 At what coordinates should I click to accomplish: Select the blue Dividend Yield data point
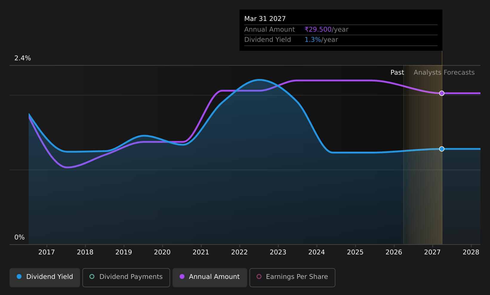(442, 149)
